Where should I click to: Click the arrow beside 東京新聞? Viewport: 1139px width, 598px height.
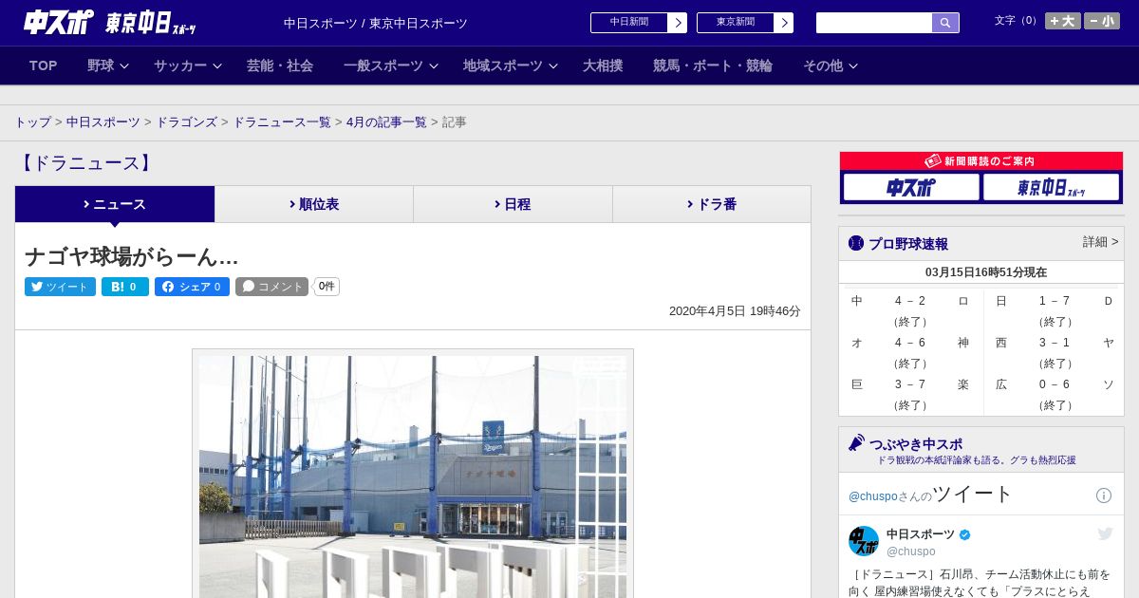[x=784, y=23]
